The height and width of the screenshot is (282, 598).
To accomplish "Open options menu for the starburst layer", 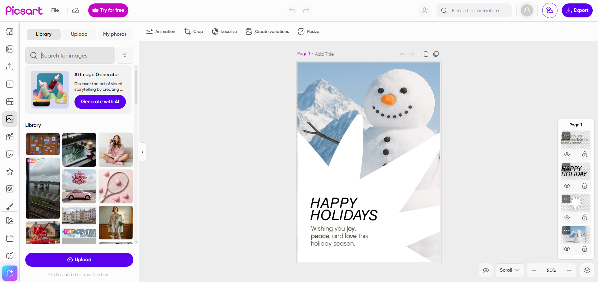I will (x=566, y=199).
